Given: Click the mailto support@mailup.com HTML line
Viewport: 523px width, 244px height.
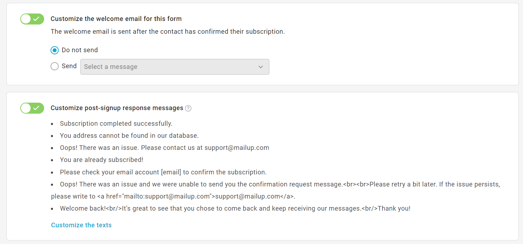Looking at the screenshot, I should (173, 196).
